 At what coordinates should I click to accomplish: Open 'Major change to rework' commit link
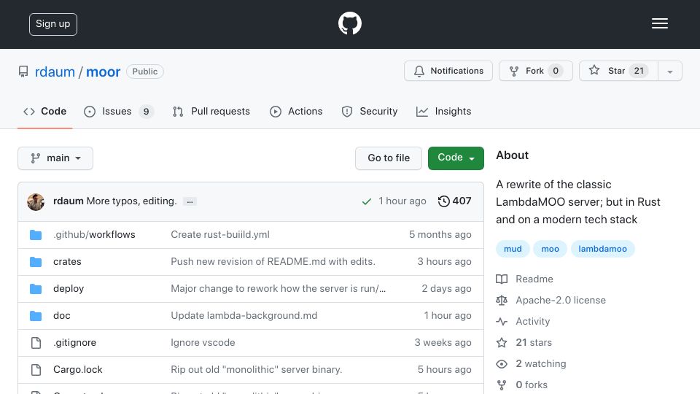pyautogui.click(x=278, y=289)
